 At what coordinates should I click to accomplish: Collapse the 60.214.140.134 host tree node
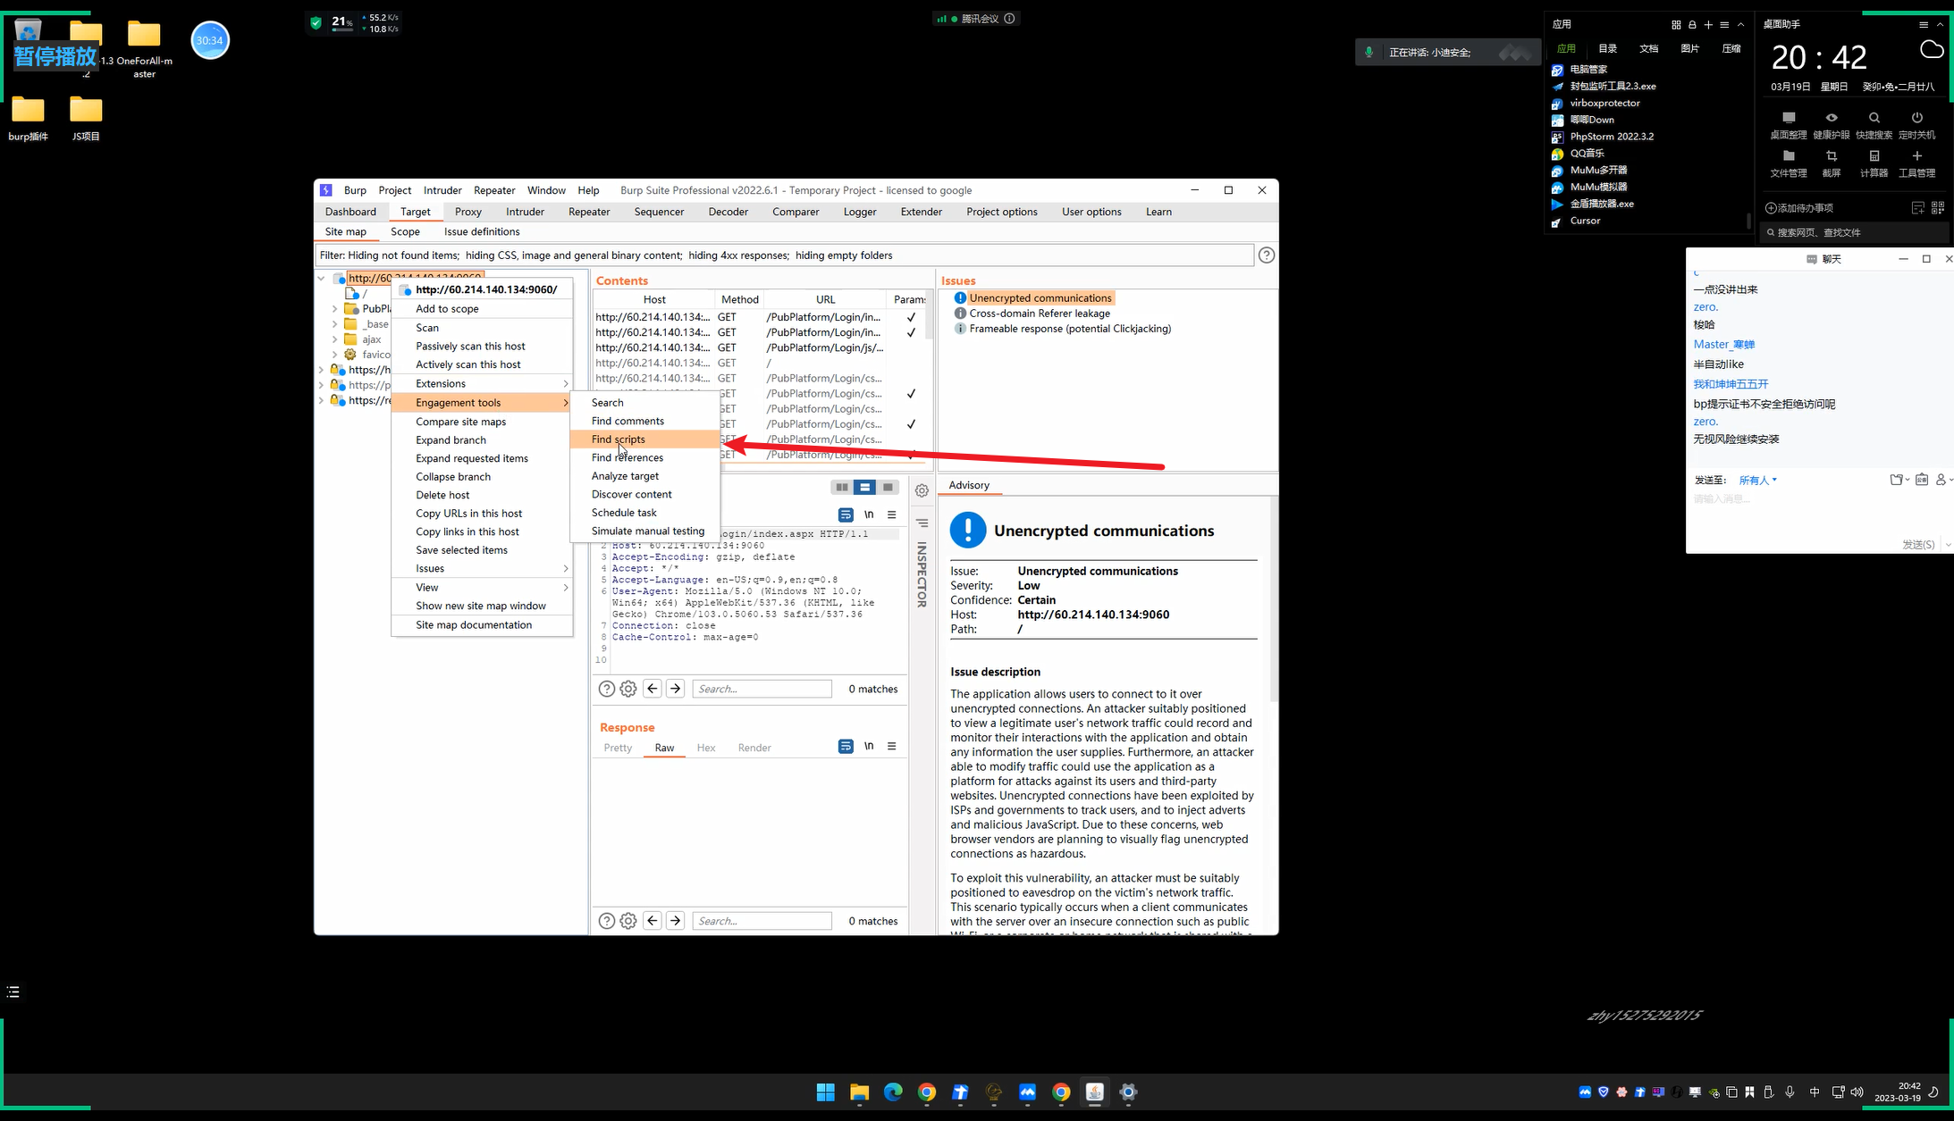coord(321,278)
